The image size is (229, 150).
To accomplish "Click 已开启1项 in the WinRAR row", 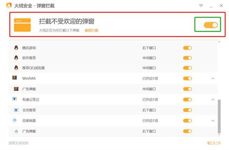I will pos(150,78).
